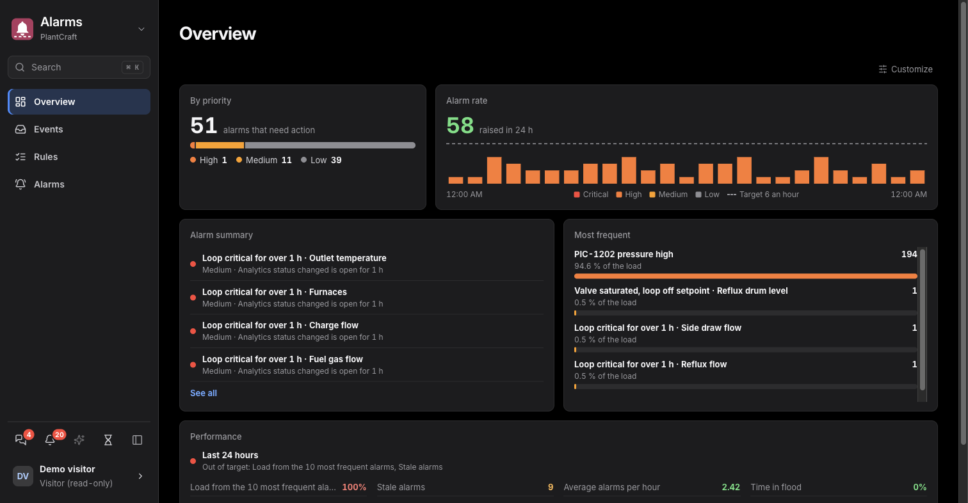
Task: Select the Reflux drum level entry
Action: click(x=746, y=300)
